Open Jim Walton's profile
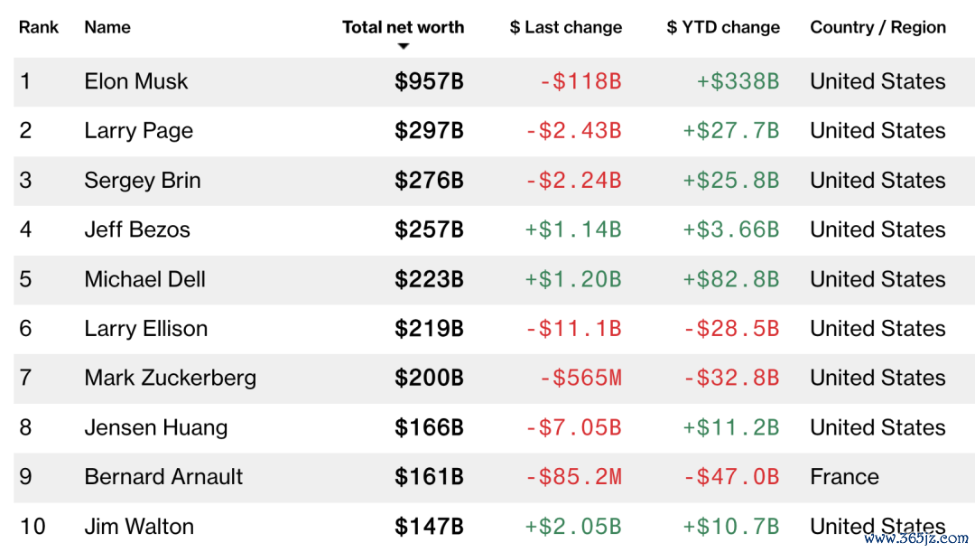The width and height of the screenshot is (975, 552). 139,527
